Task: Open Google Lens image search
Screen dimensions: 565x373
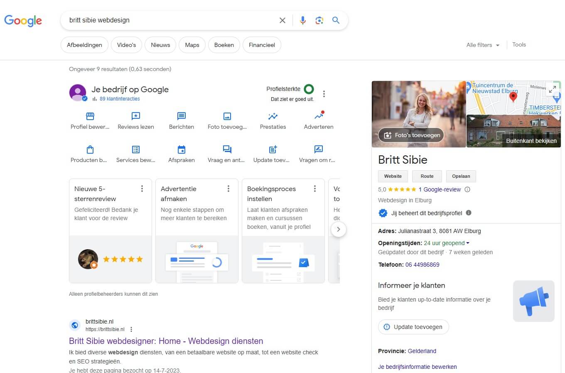Action: point(319,20)
